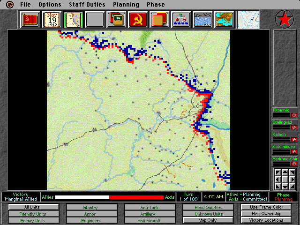Viewport: 300px width, 225px height.
Task: Toggle the Engineers filter
Action: point(92,220)
